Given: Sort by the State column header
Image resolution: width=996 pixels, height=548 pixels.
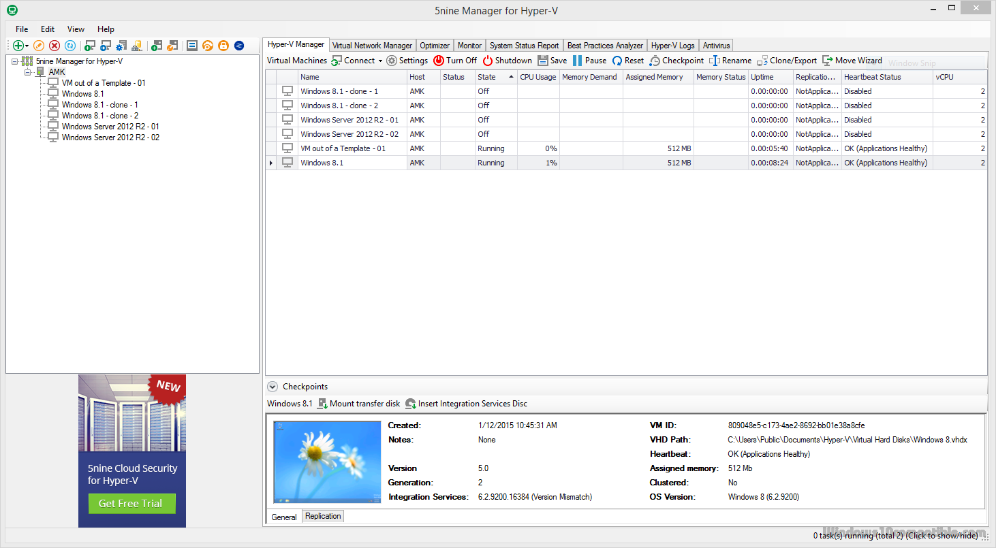Looking at the screenshot, I should tap(496, 77).
